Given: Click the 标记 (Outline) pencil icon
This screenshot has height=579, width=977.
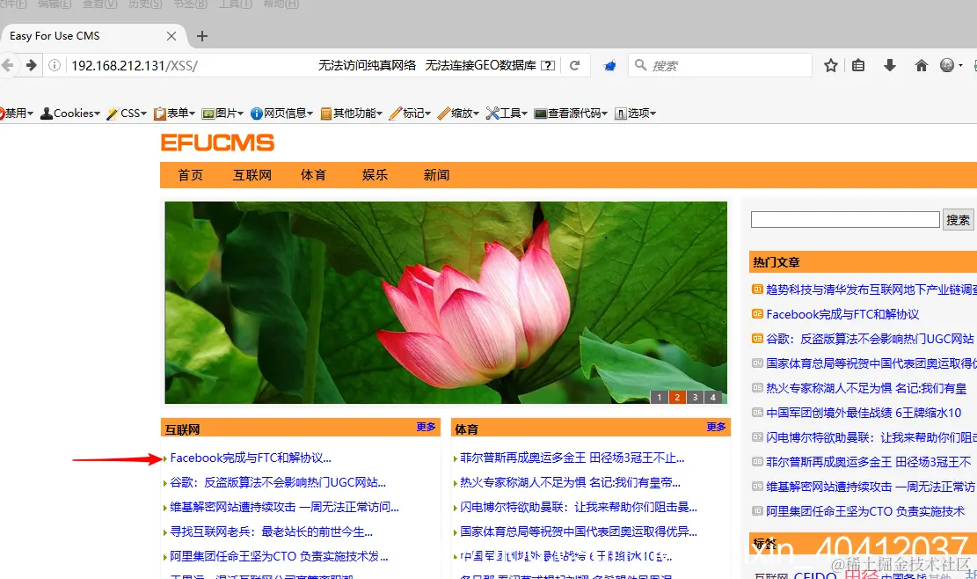Looking at the screenshot, I should tap(397, 113).
